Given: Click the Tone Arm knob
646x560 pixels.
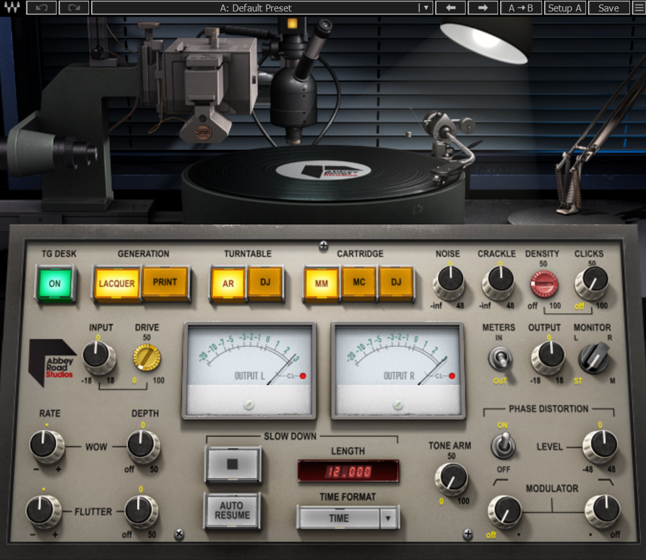Looking at the screenshot, I should [452, 479].
